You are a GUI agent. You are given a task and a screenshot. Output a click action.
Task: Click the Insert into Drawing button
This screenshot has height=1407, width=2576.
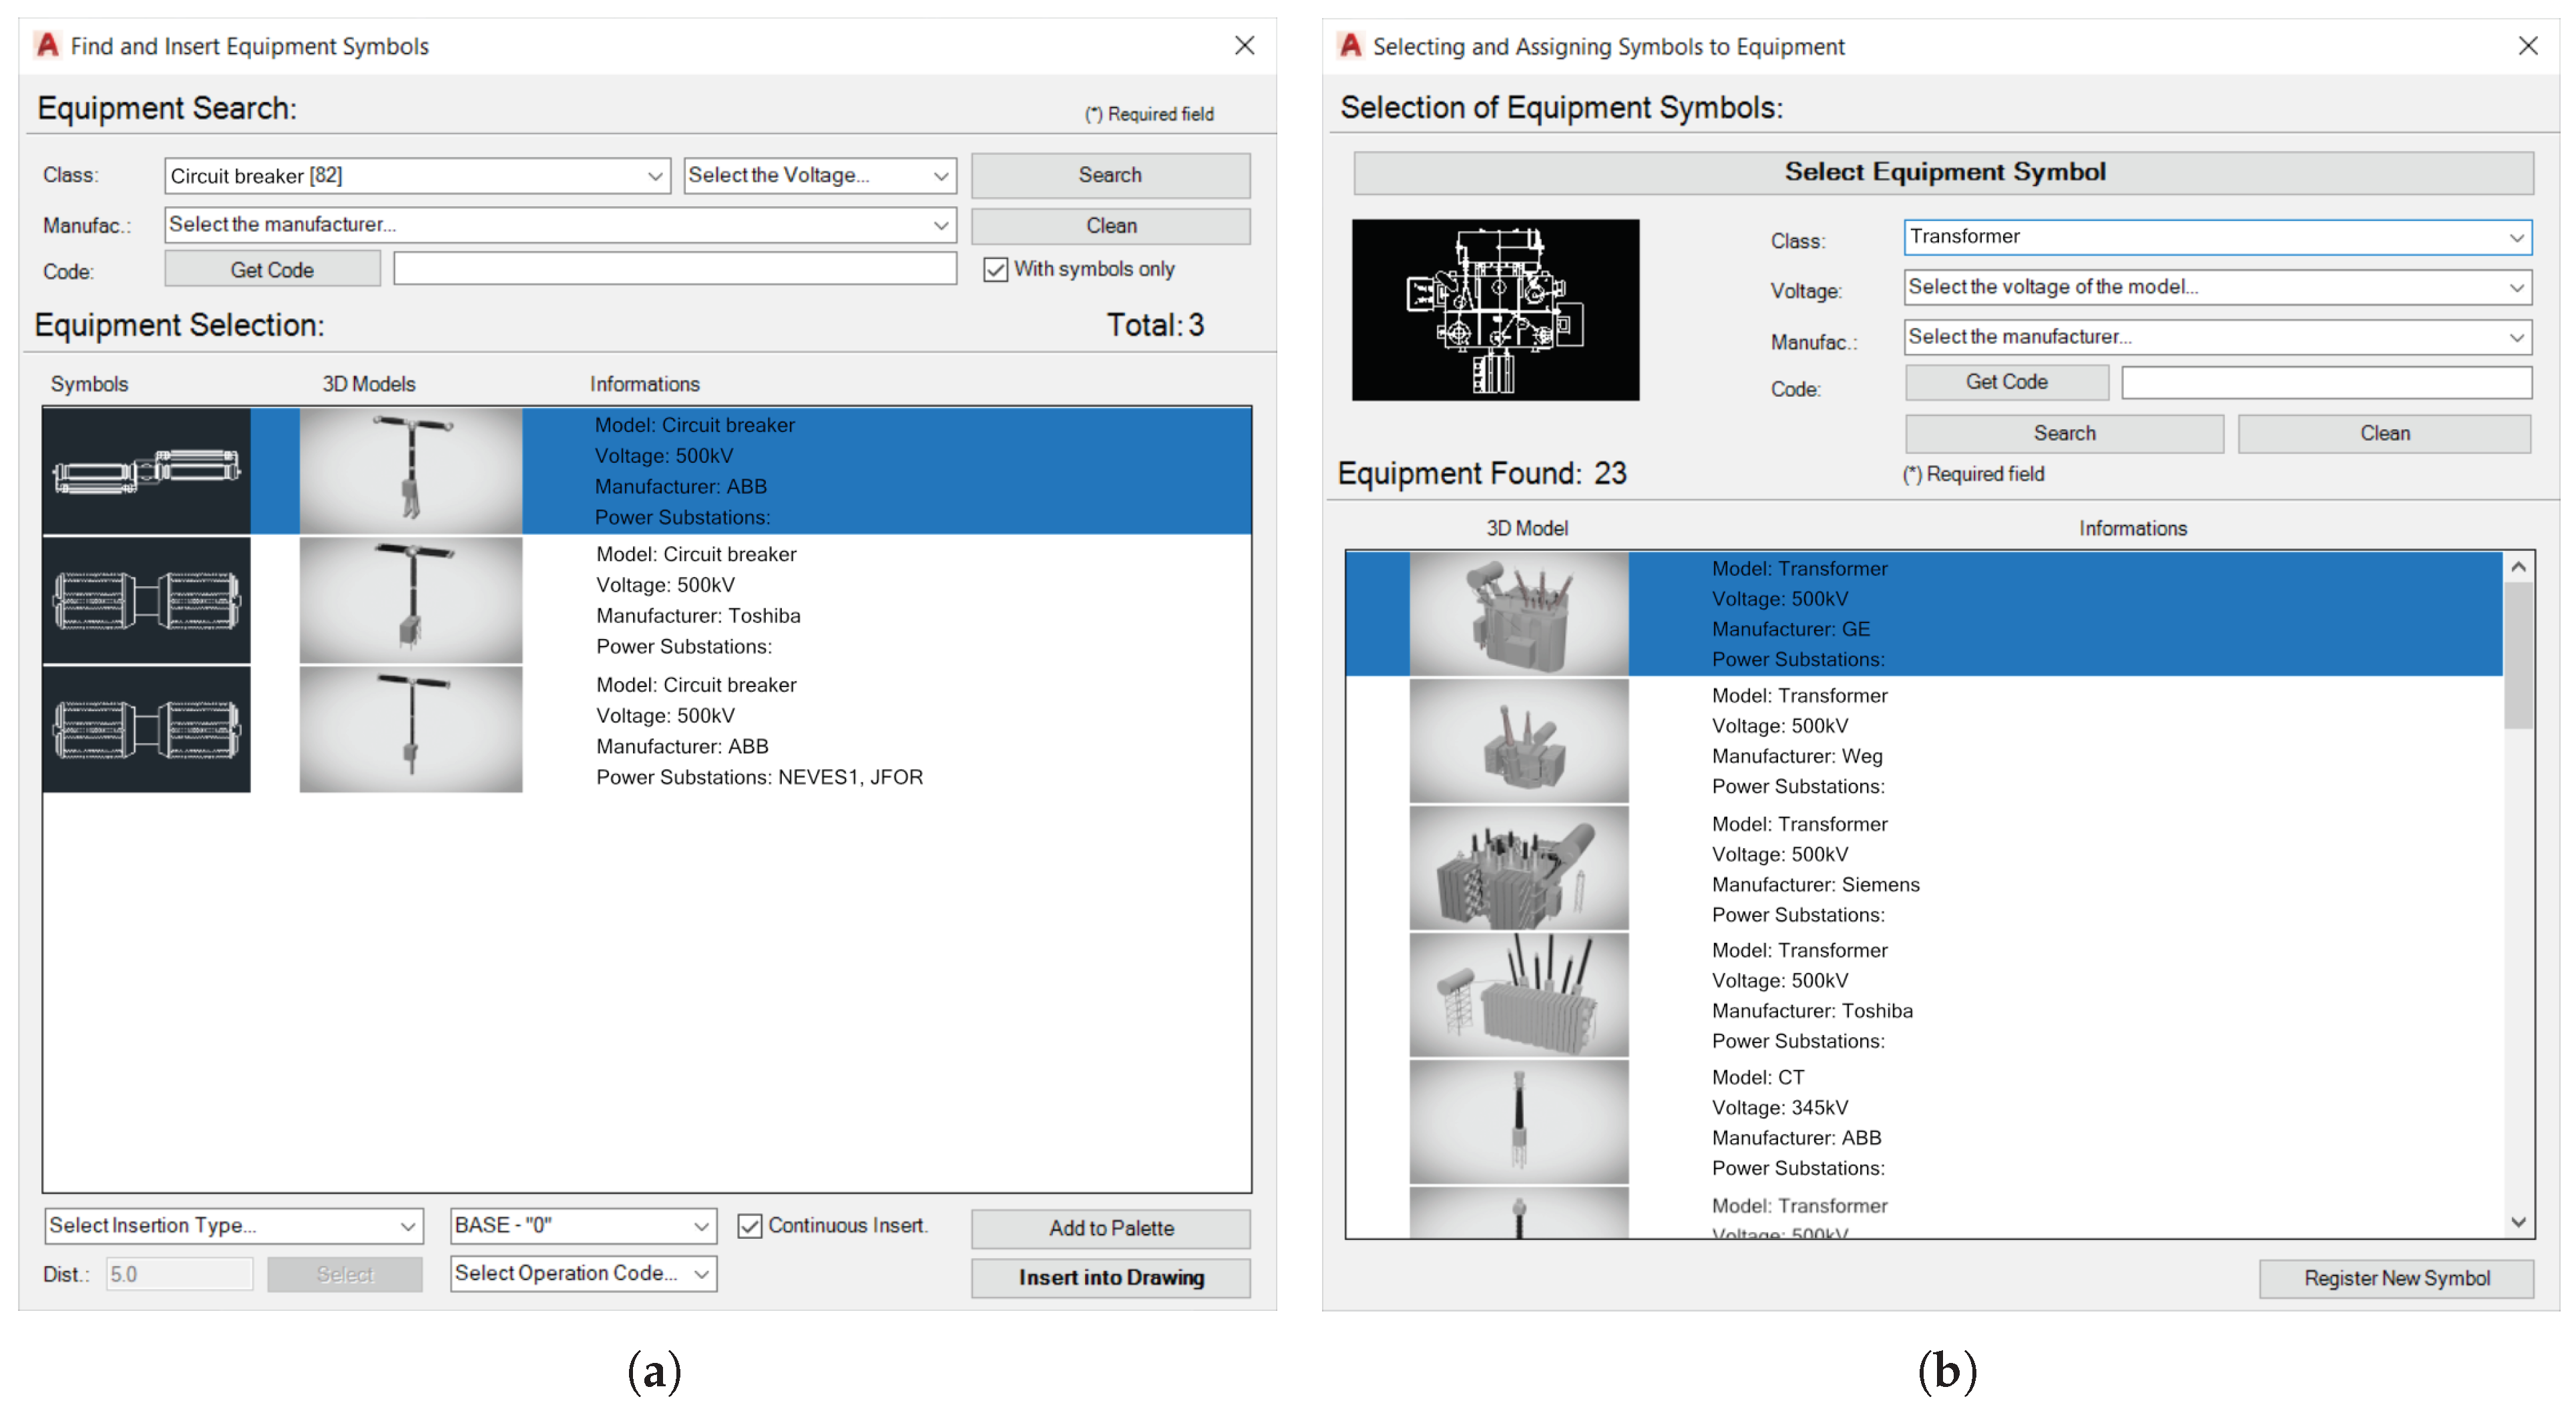pos(1110,1278)
